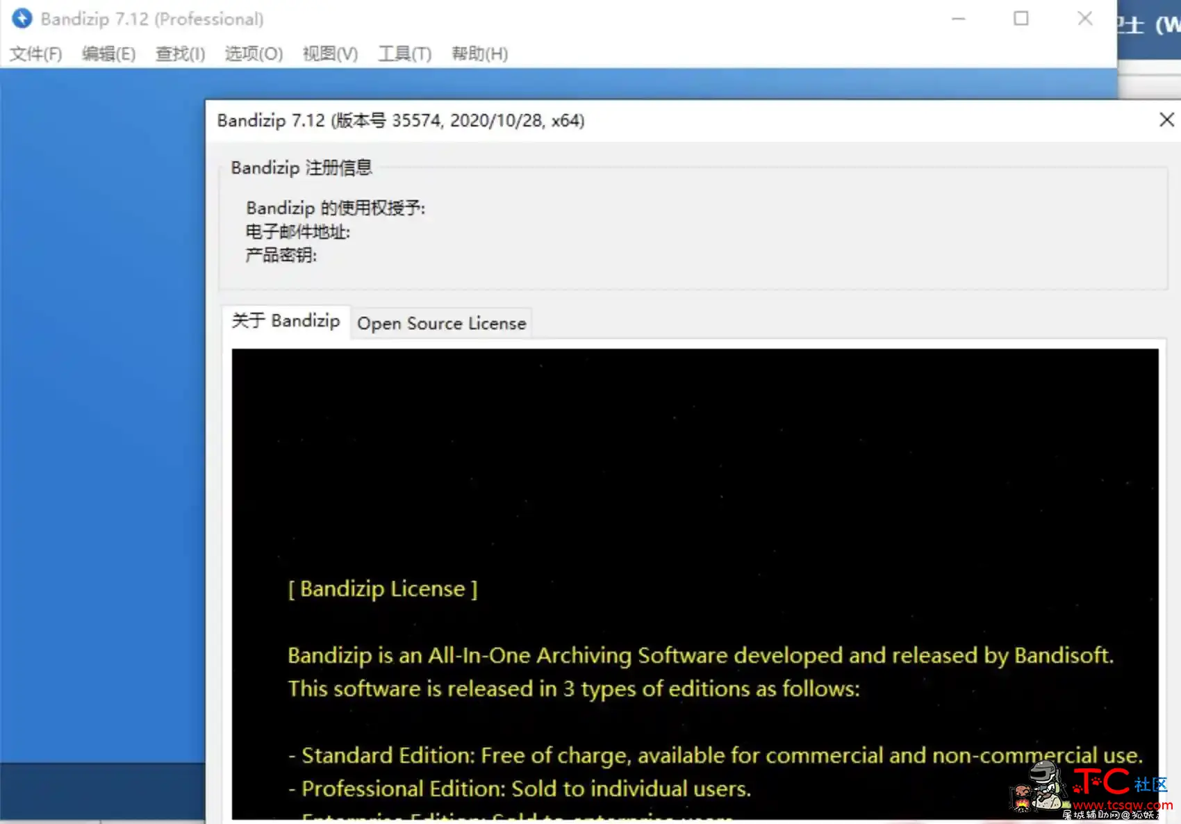
Task: Click the 'Standard Edition: Free of charge' line
Action: pos(716,755)
